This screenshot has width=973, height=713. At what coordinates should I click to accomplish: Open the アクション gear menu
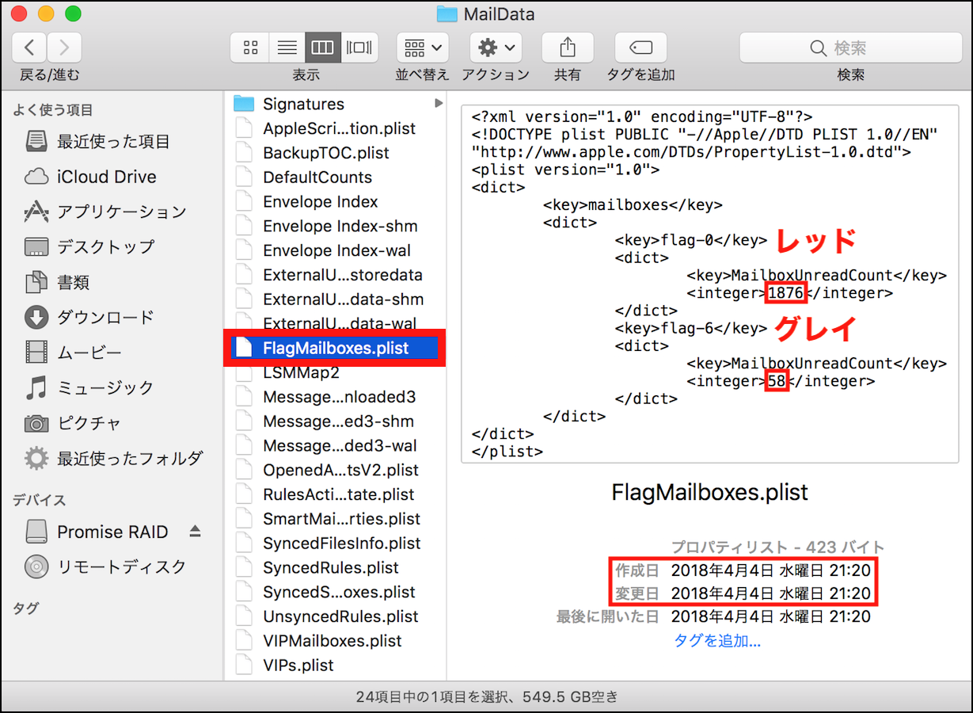495,48
